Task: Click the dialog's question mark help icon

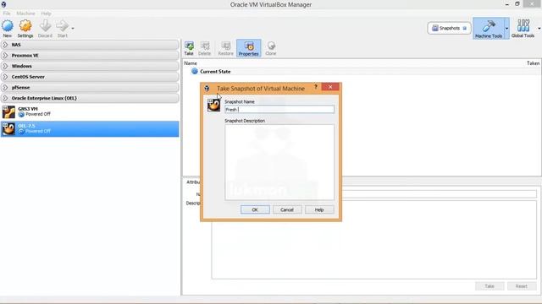Action: pyautogui.click(x=315, y=87)
